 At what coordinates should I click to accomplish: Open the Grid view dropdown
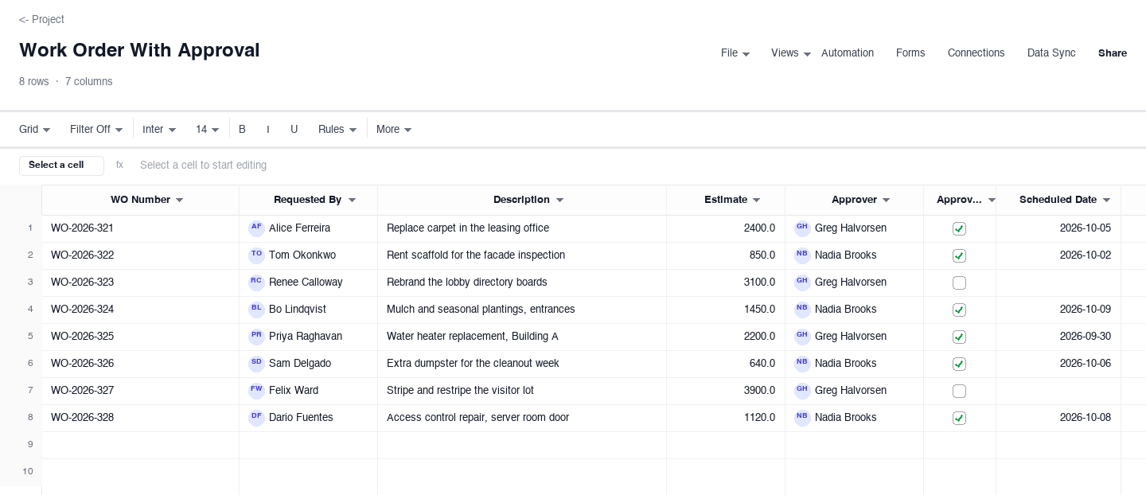click(35, 129)
